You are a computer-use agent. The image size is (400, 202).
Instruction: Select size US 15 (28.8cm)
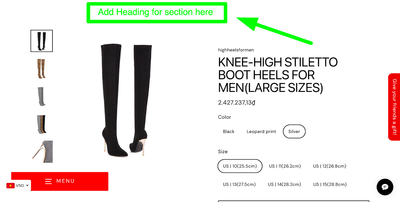330,184
